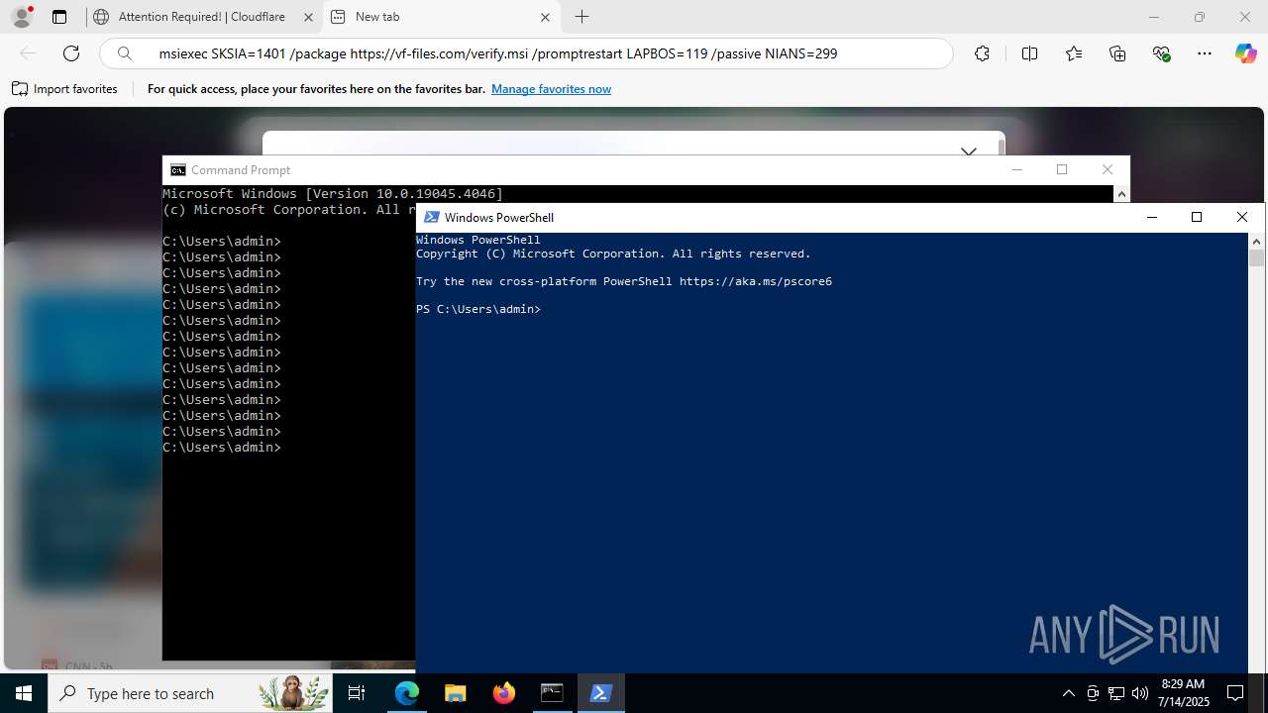Open the Copilot sidebar icon
The height and width of the screenshot is (713, 1268).
pyautogui.click(x=1245, y=53)
